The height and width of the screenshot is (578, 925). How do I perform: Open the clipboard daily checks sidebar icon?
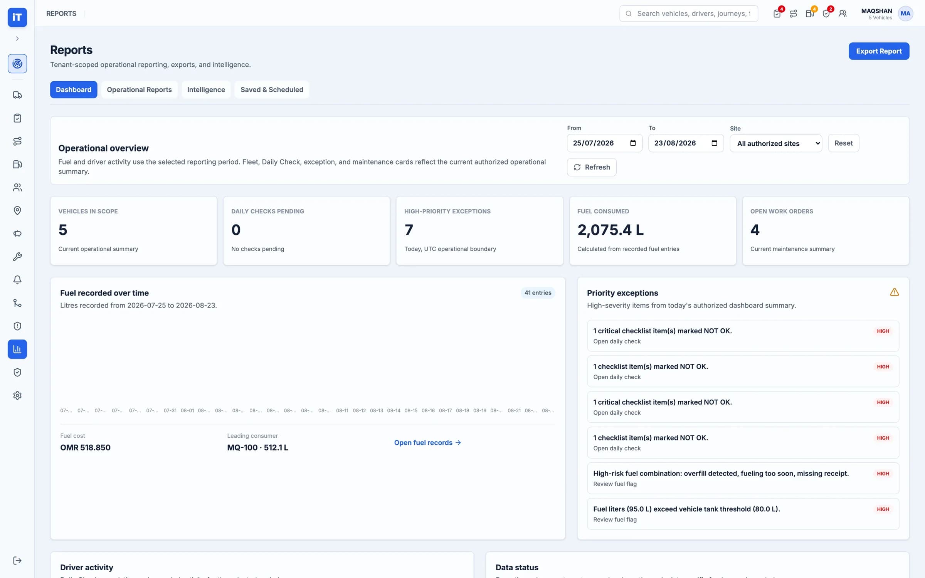(17, 118)
